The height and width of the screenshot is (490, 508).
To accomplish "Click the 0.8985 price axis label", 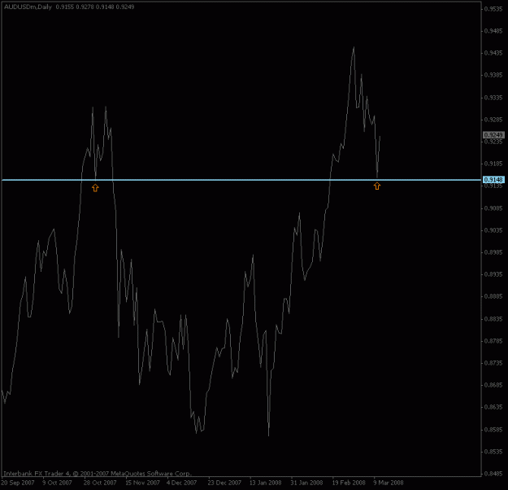I will tap(493, 252).
